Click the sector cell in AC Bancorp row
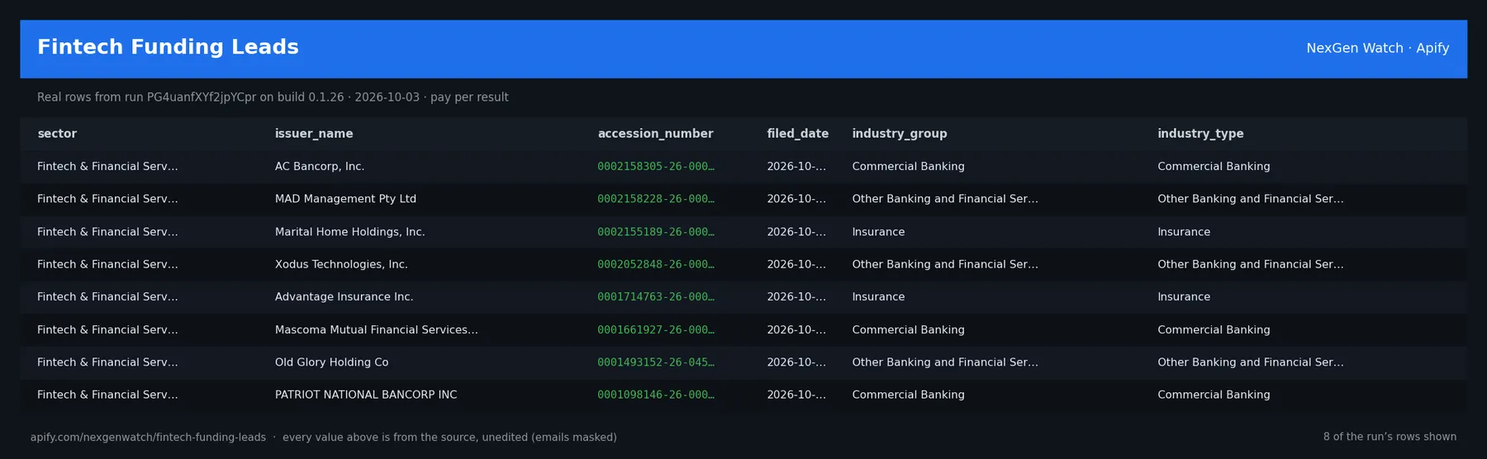 pos(107,167)
